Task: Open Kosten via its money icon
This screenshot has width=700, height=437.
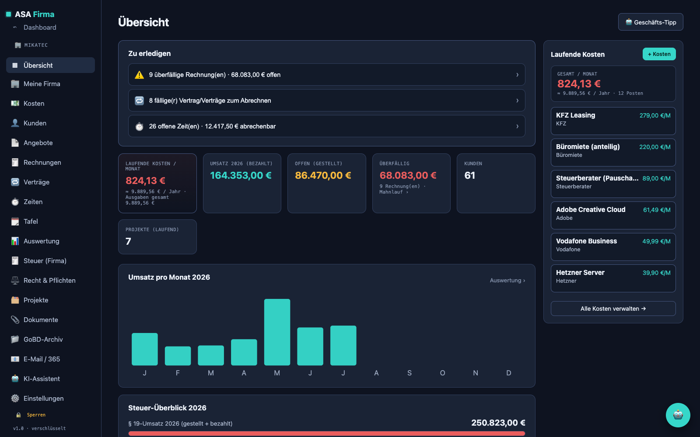Action: 15,104
